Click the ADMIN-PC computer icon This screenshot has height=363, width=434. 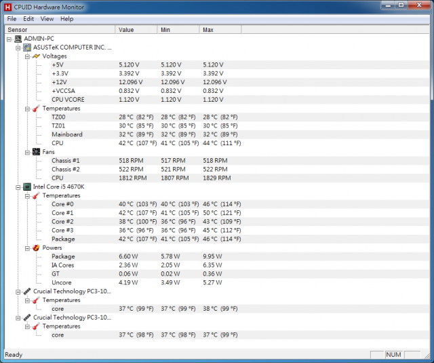point(18,39)
